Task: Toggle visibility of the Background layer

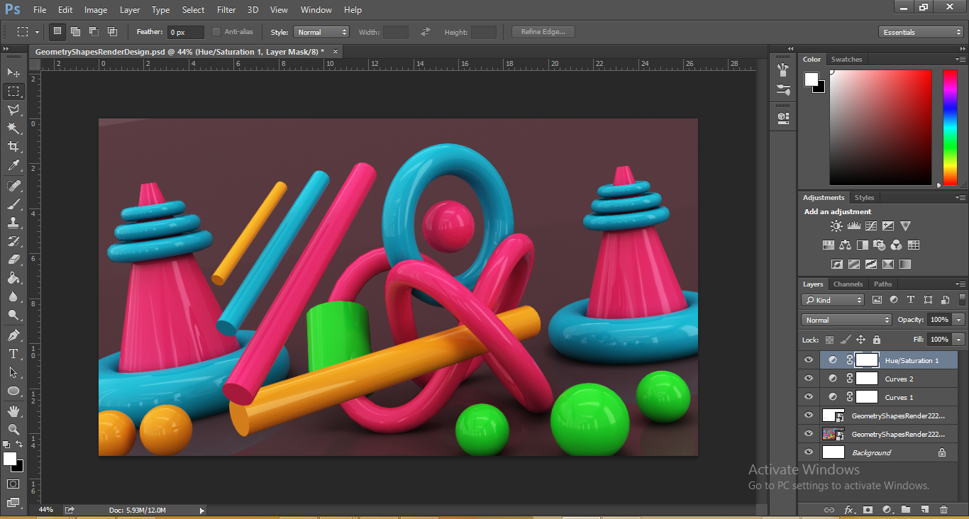Action: (809, 452)
